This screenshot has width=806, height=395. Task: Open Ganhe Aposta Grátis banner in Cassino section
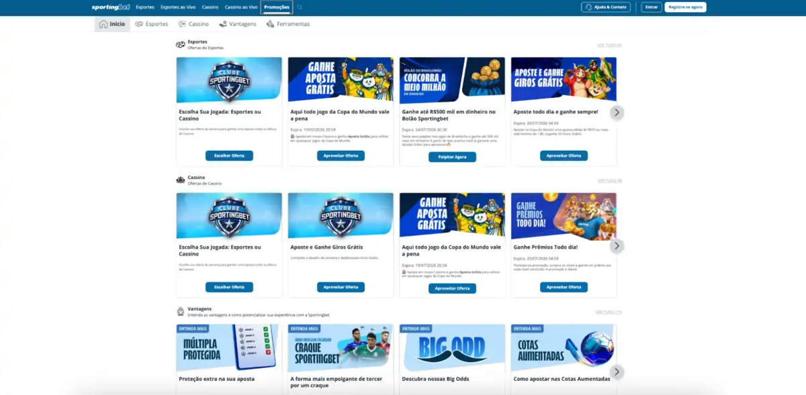click(452, 216)
